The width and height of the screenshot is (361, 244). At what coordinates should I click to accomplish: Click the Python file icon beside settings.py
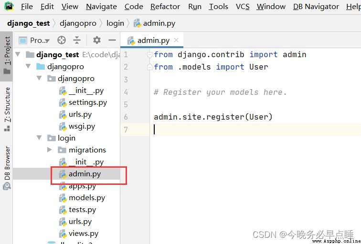[63, 103]
